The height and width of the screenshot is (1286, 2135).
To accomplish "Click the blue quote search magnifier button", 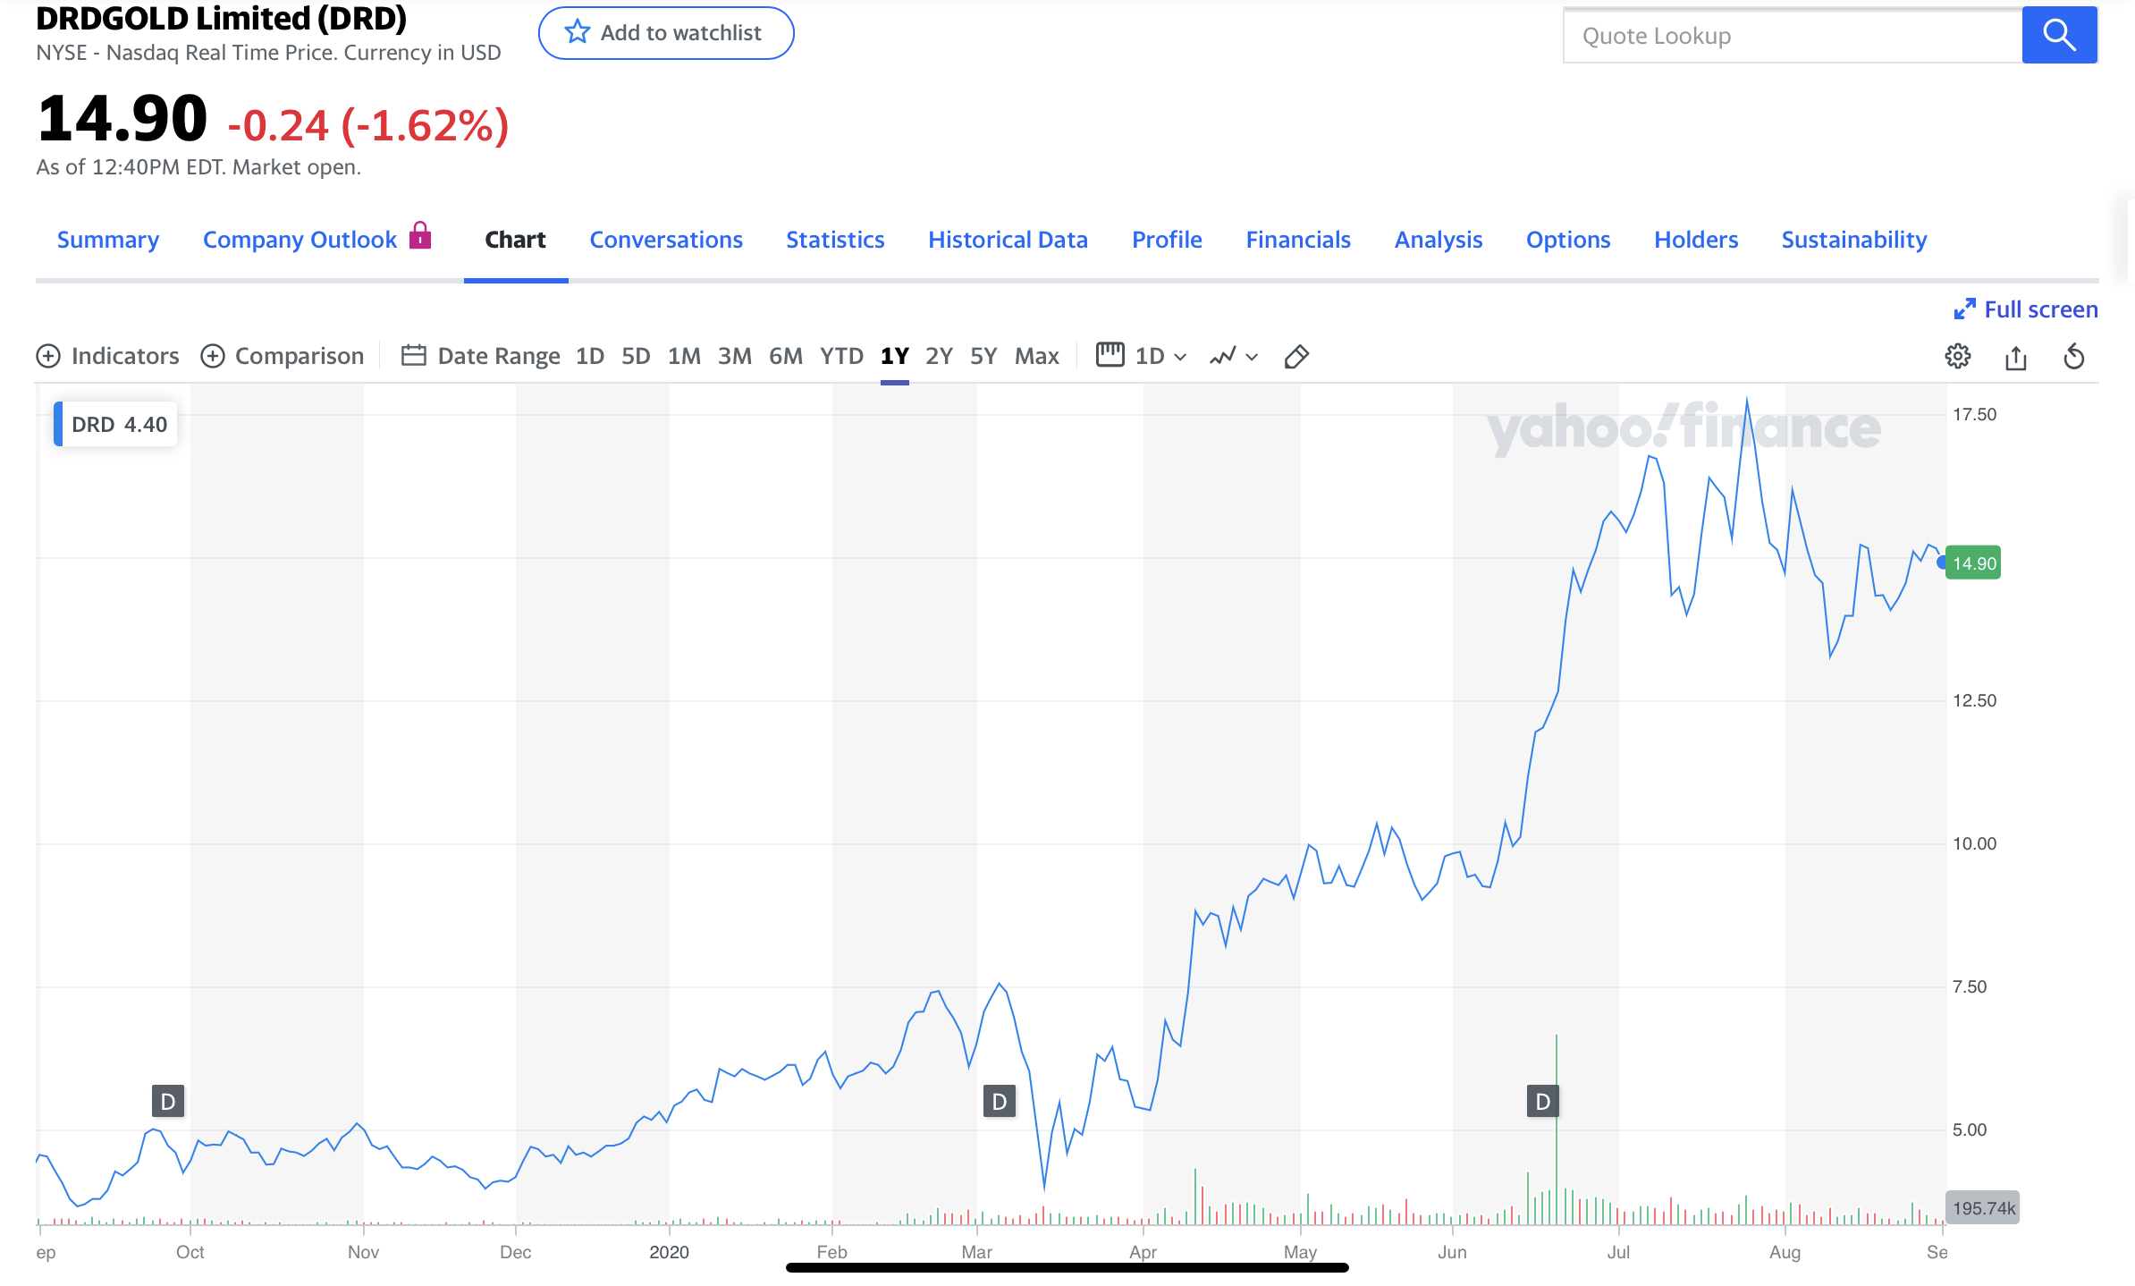I will [x=2059, y=36].
